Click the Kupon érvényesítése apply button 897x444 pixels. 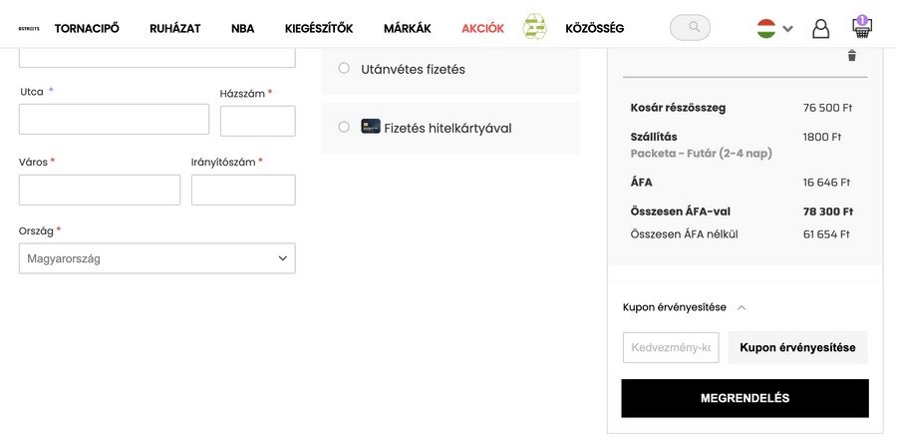pos(797,347)
